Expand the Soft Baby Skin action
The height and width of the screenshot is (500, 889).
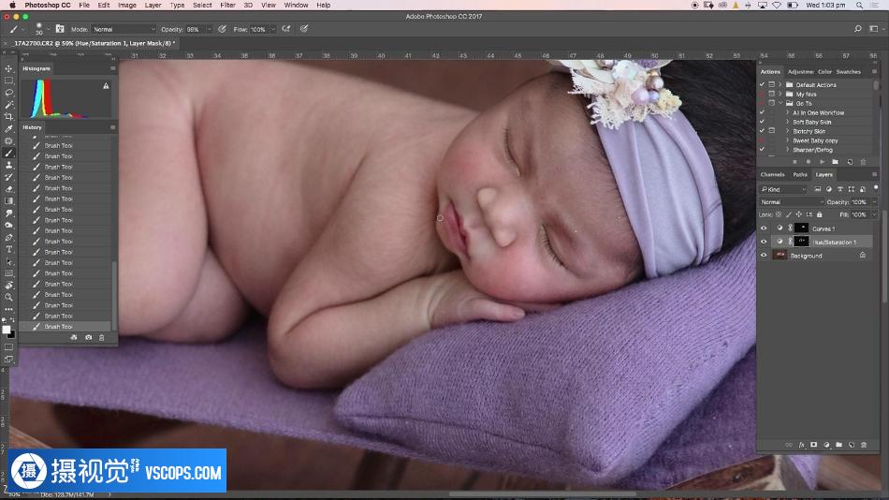click(788, 122)
